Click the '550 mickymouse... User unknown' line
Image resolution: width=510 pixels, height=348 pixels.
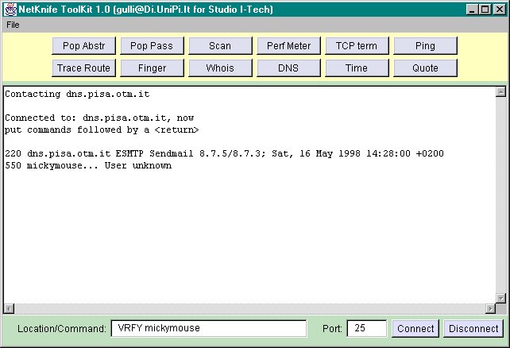pos(88,165)
